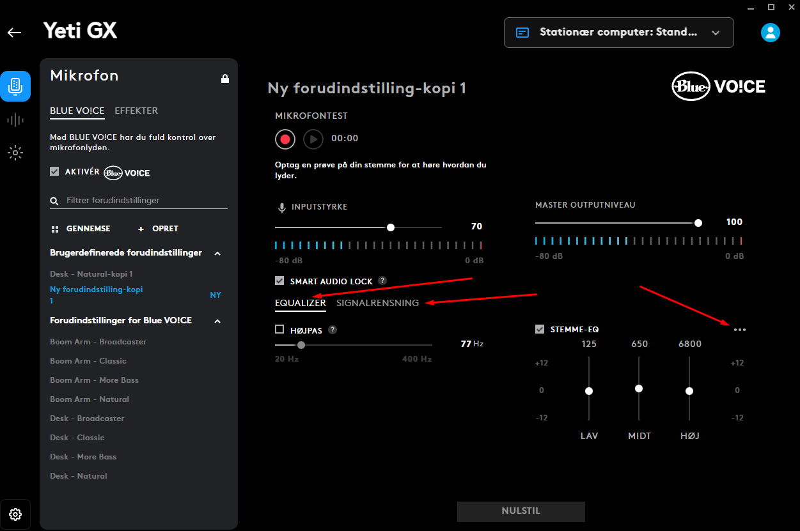Close the G HUB window
The height and width of the screenshot is (531, 800).
(791, 7)
